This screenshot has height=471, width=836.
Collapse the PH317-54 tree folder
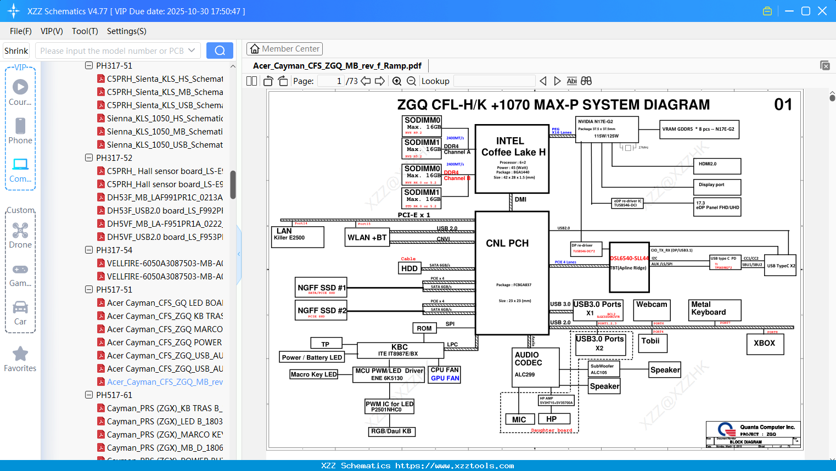click(x=89, y=250)
